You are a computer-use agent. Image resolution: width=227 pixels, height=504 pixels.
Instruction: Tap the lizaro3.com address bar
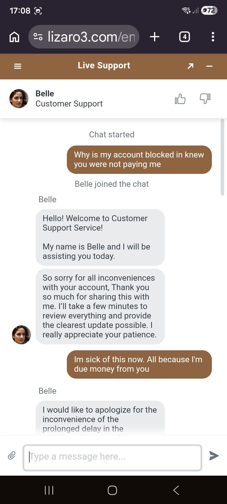[91, 37]
